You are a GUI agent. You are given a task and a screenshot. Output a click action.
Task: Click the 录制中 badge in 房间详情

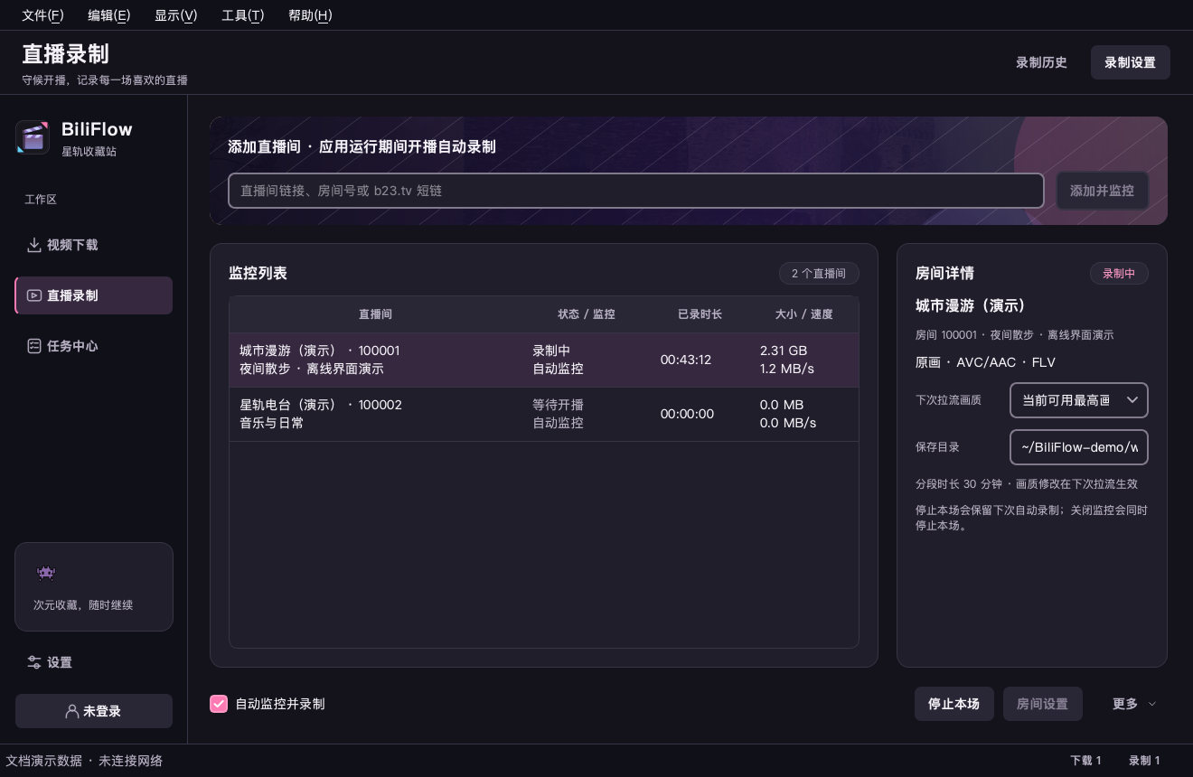pos(1119,274)
